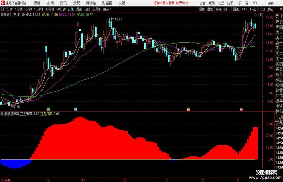The image size is (283, 182).
Task: Open the 行情 menu
Action: pyautogui.click(x=37, y=3)
